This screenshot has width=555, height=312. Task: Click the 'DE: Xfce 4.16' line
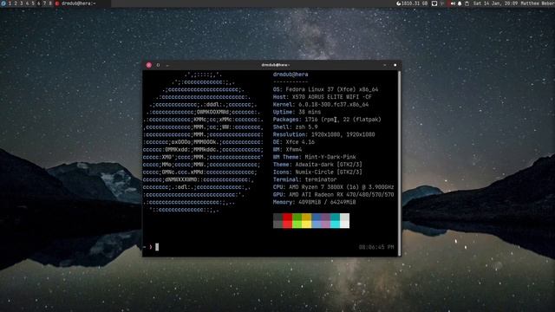(x=294, y=142)
